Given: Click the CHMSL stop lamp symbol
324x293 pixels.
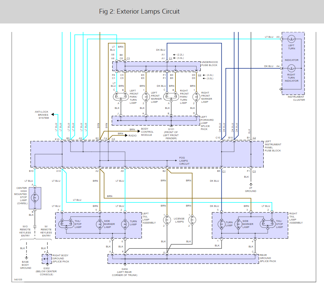Looking at the screenshot, I should [35, 198].
